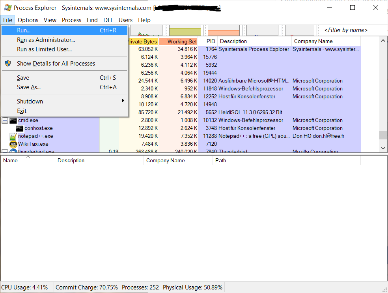Sort lower pane by Description column
The image size is (388, 293).
click(99, 160)
